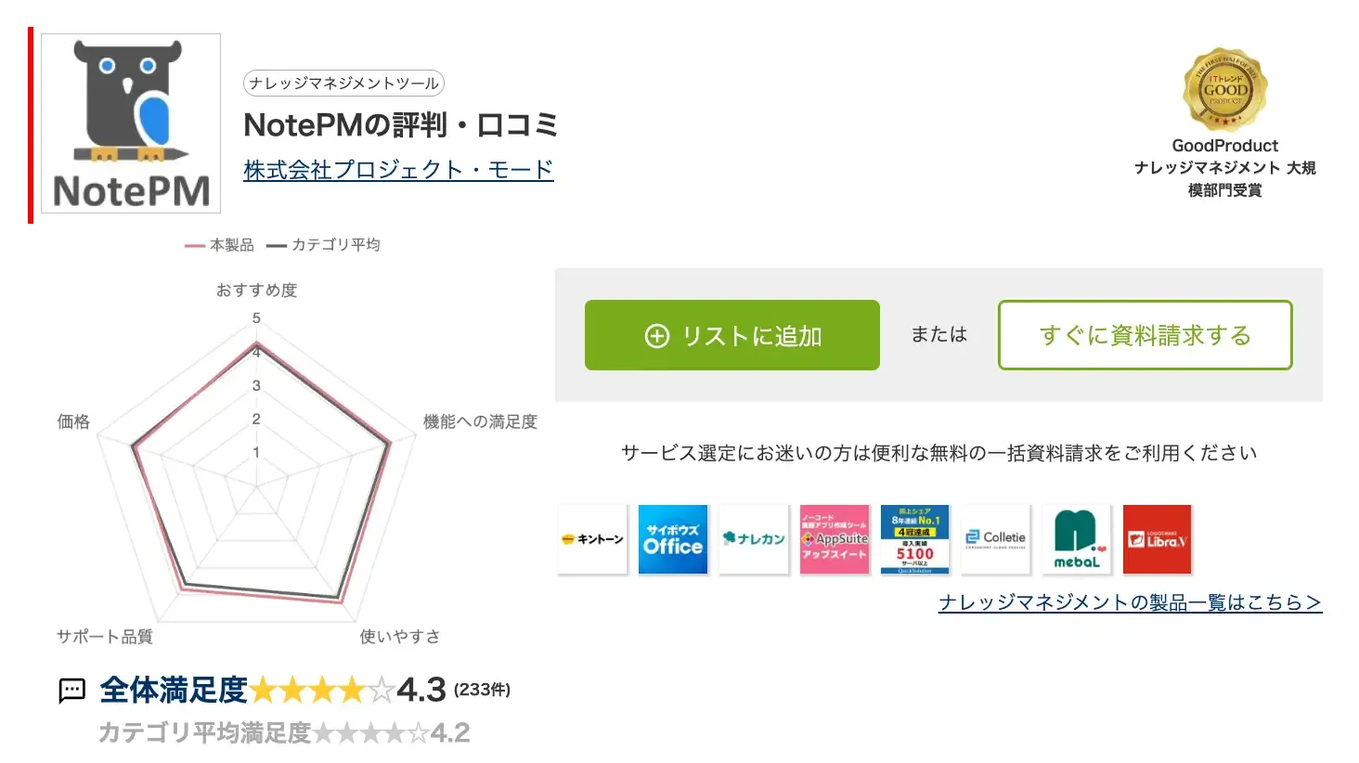Click the mebaL logo
Viewport: 1359px width, 763px height.
click(x=1077, y=538)
